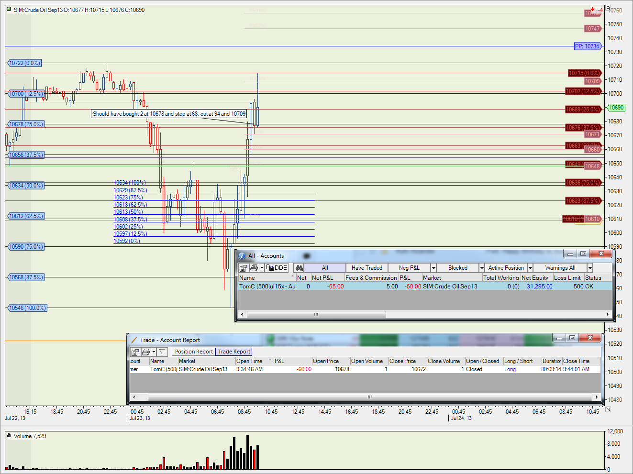Minimize the Trade - Account Report window
633x474 pixels.
pos(559,338)
